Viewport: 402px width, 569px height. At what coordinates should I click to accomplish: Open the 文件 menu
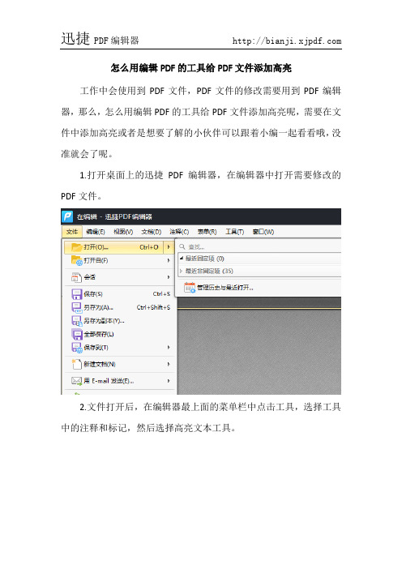pyautogui.click(x=72, y=232)
